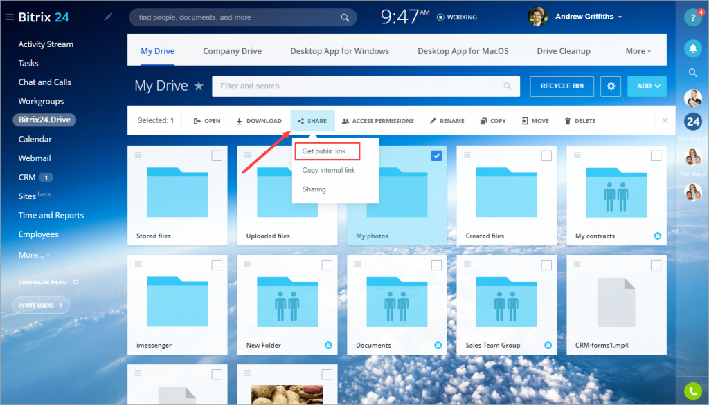
Task: Toggle the favorite star next to My Drive
Action: (x=199, y=85)
